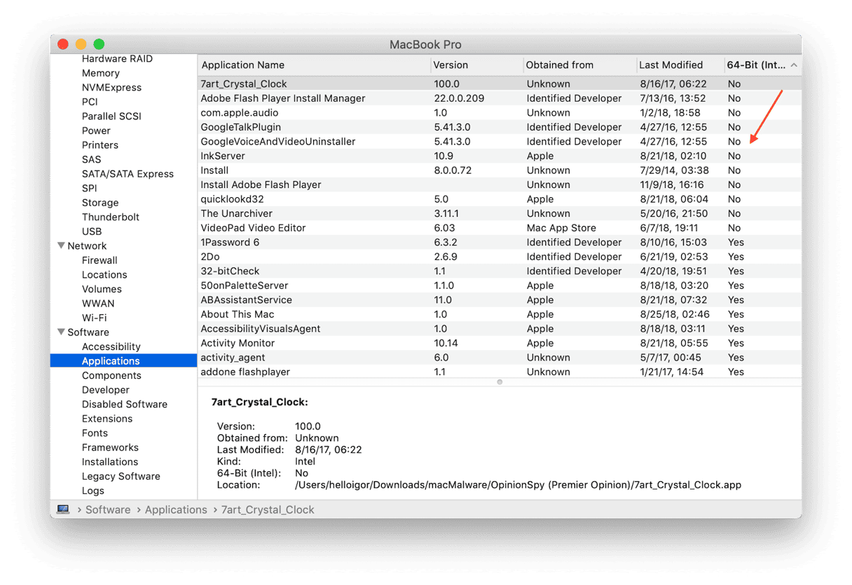Collapse the Network section triangle

click(x=60, y=246)
